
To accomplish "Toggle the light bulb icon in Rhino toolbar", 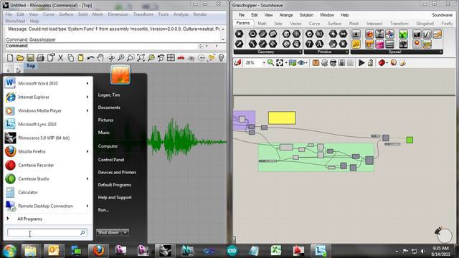I will [221, 57].
